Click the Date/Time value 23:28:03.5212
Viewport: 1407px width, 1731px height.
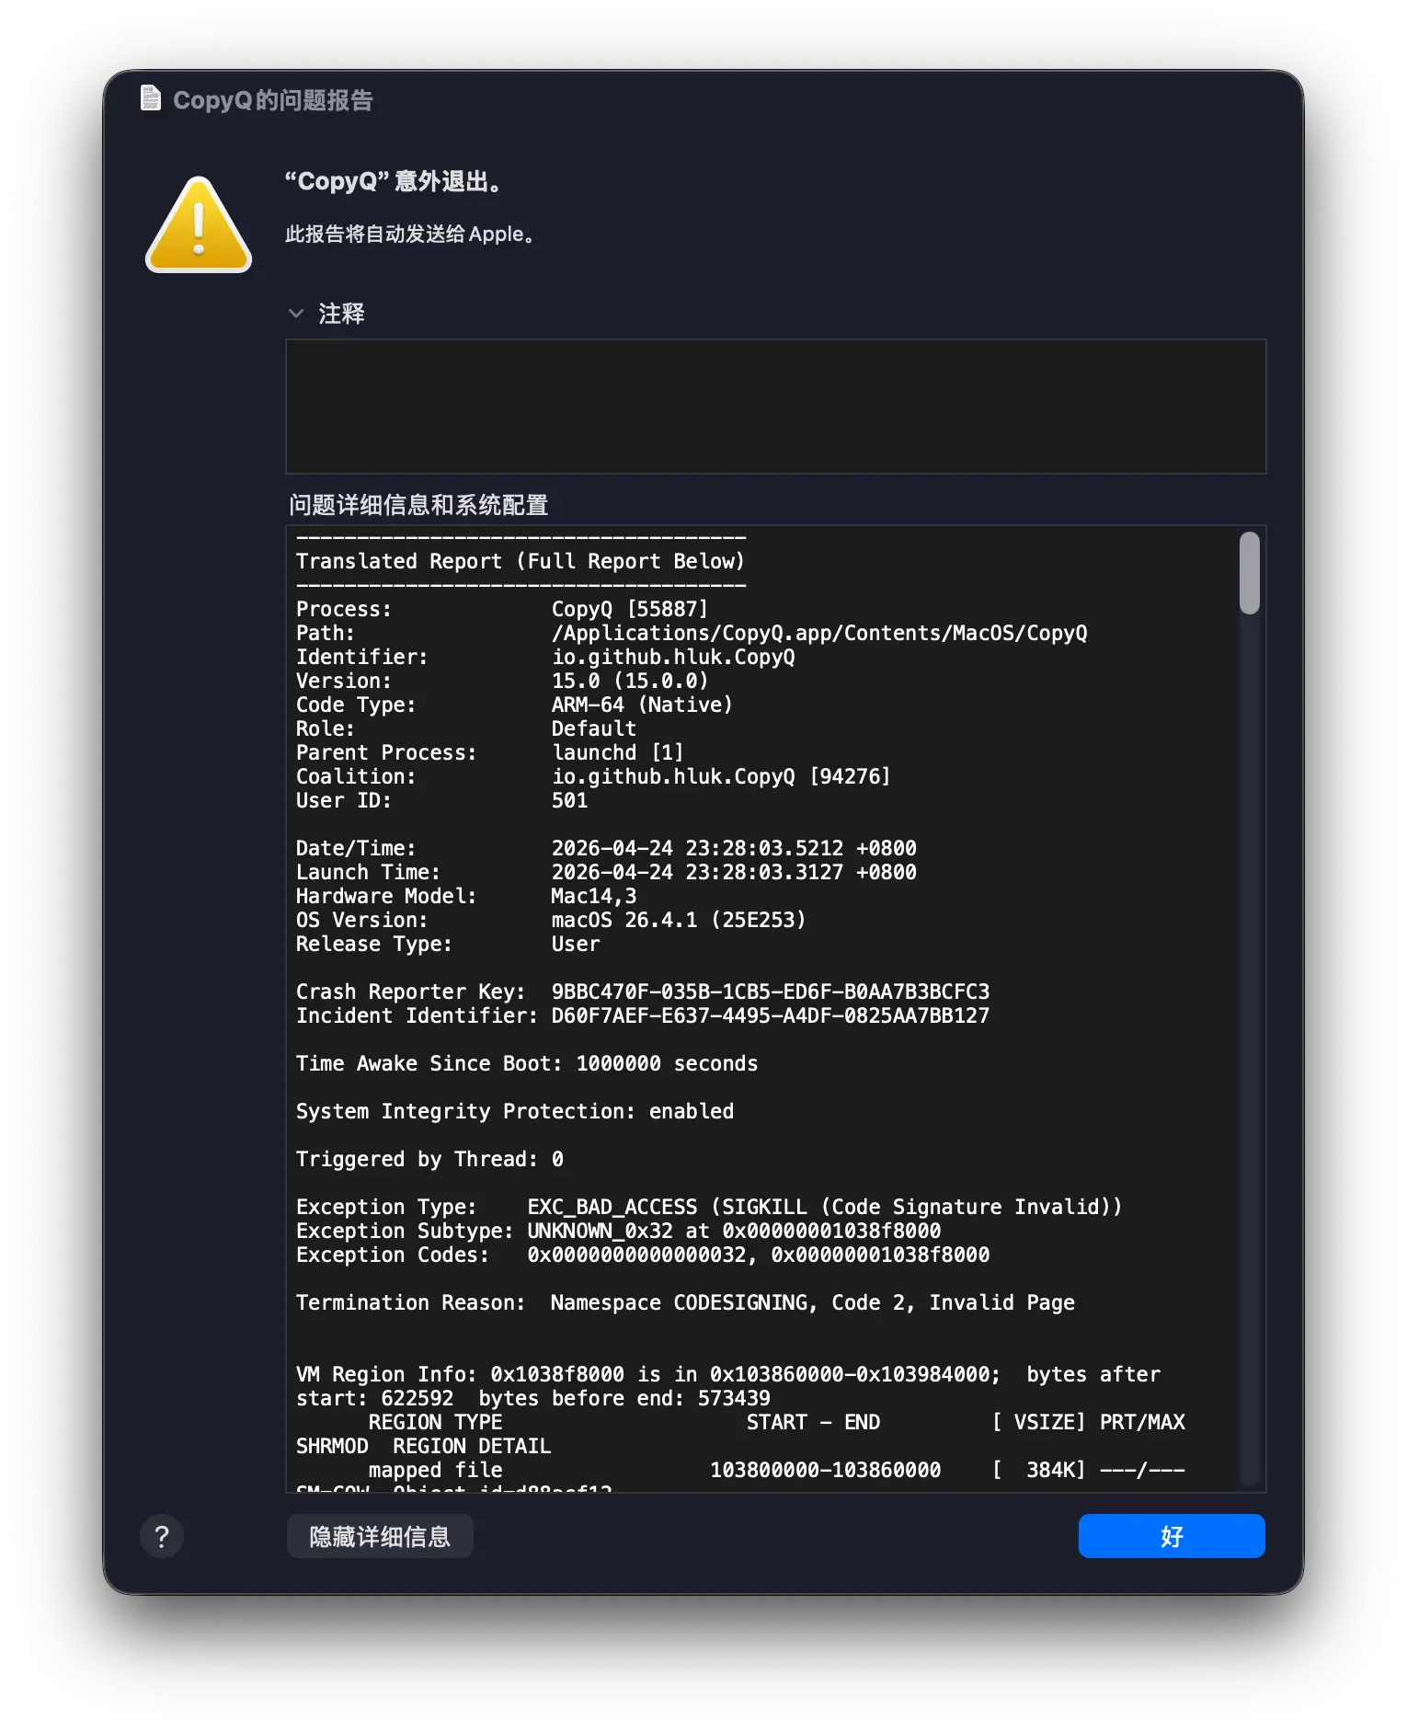click(734, 848)
